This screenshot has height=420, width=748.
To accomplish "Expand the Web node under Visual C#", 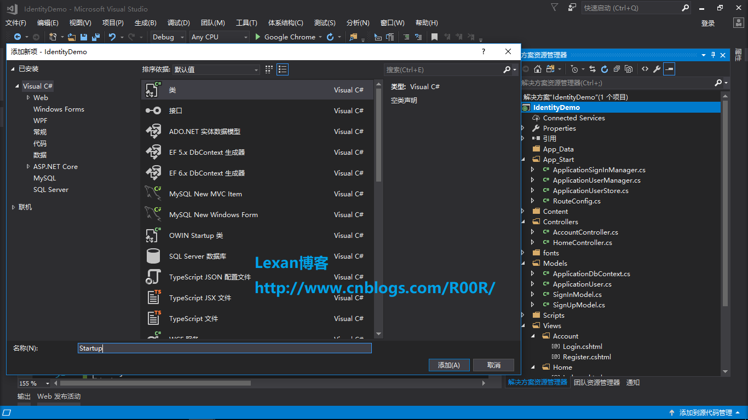I will [x=28, y=97].
